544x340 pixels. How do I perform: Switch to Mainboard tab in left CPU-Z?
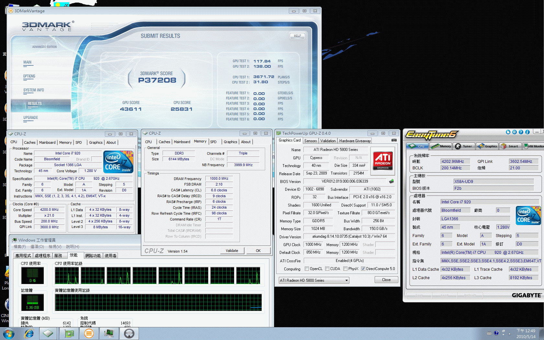pos(47,142)
